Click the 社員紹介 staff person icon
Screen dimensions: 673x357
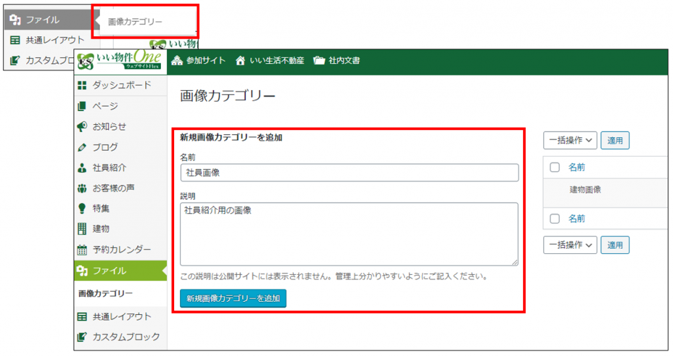82,168
